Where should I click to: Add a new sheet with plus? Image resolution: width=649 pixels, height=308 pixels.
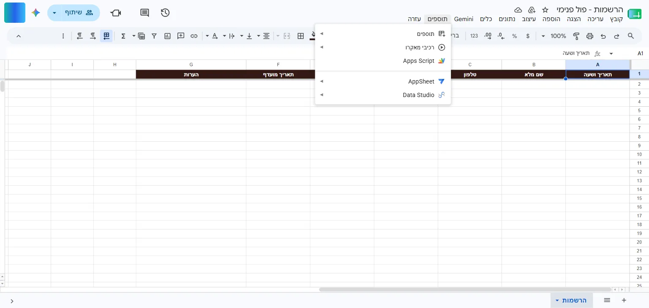(x=624, y=300)
